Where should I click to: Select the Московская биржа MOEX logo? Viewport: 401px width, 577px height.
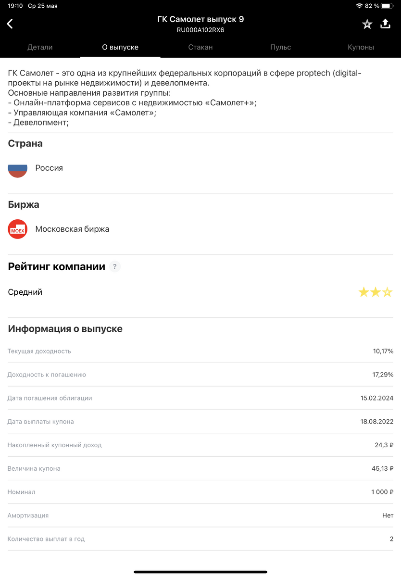[17, 229]
